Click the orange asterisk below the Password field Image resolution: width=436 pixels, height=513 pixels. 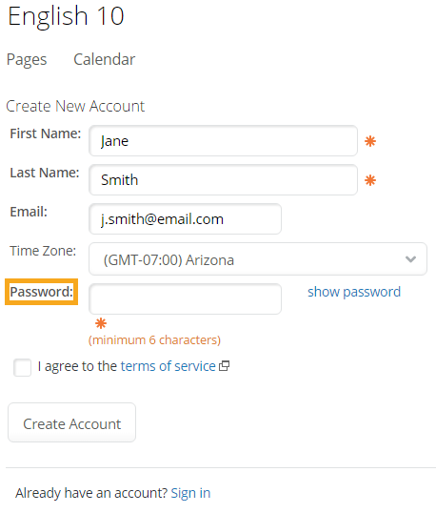pyautogui.click(x=101, y=323)
